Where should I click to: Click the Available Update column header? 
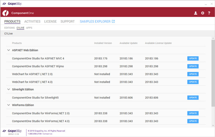pos(128,43)
